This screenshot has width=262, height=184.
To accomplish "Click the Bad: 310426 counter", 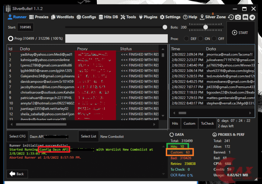I will tap(181, 158).
